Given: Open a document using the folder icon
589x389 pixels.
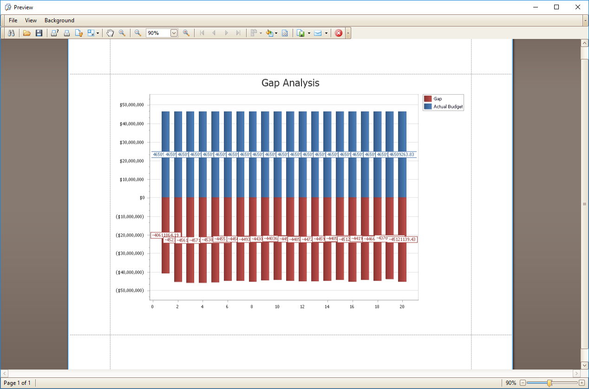Looking at the screenshot, I should tap(27, 33).
